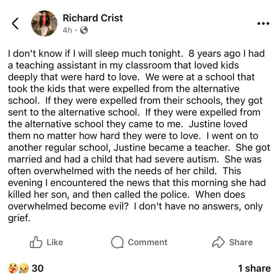Click the globe public audience icon
279x278 pixels.
[84, 30]
